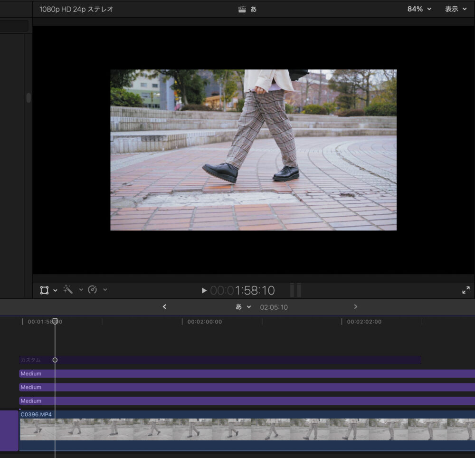Viewport: 475px width, 458px height.
Task: Click the magic wand enhancements icon
Action: coord(68,290)
